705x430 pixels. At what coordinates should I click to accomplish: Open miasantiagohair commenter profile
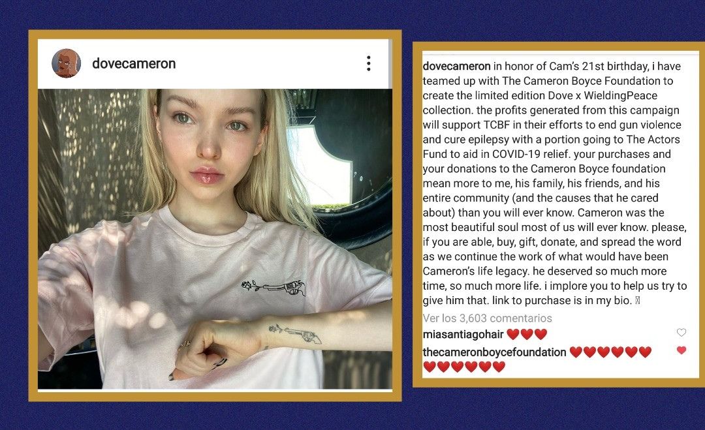pos(463,334)
